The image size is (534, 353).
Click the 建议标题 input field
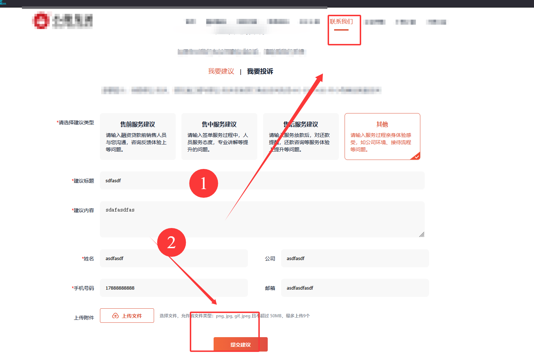point(262,180)
